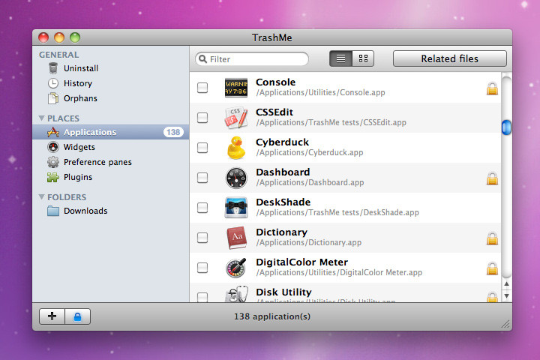Click the /Applications/Dictionary.app path text

pyautogui.click(x=309, y=242)
